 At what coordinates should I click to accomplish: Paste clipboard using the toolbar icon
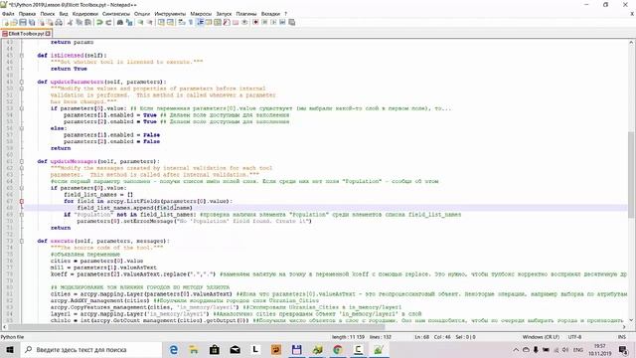[x=87, y=22]
